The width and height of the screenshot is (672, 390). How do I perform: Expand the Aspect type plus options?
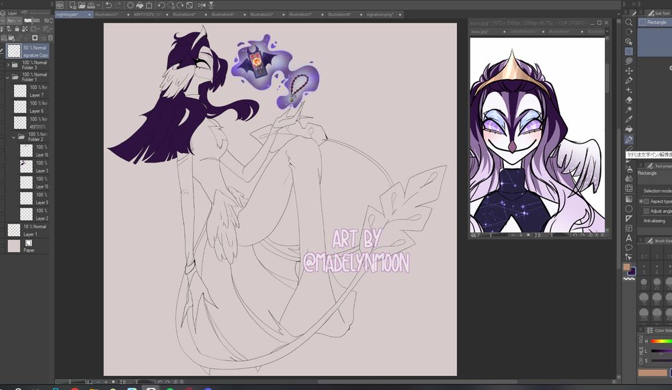point(641,201)
